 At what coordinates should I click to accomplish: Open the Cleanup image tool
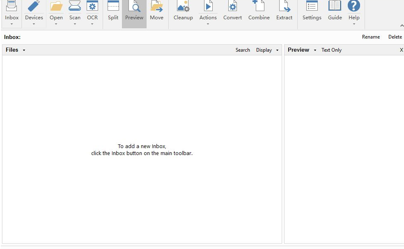coord(183,7)
